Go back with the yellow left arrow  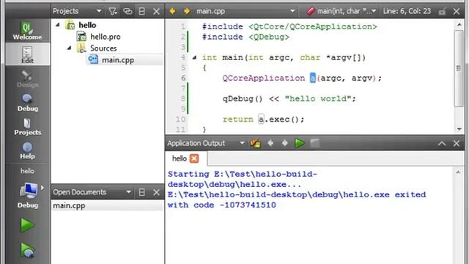coord(172,12)
